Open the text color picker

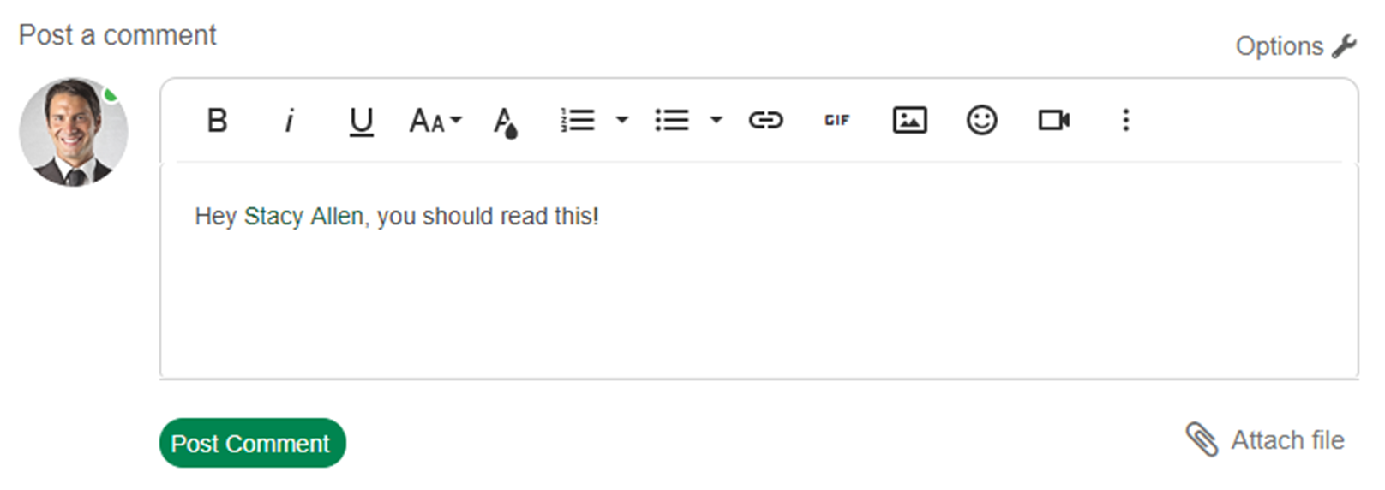tap(506, 122)
